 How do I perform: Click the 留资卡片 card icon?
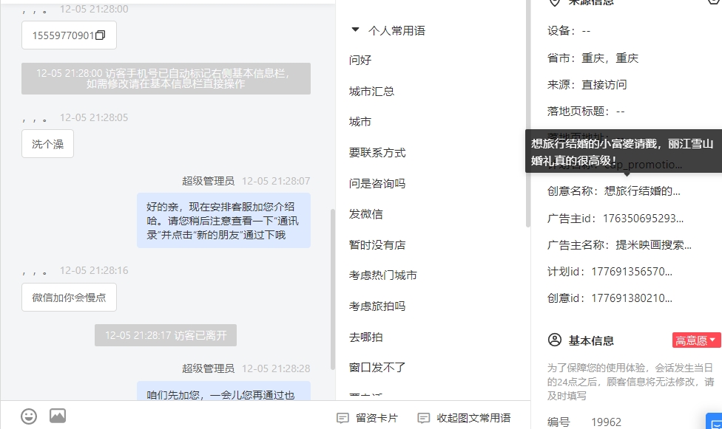343,418
